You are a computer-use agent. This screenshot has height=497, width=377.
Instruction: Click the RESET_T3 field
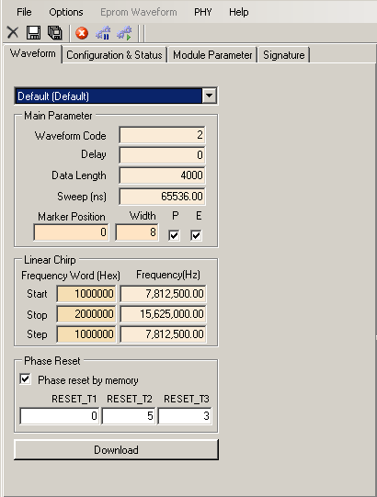[185, 416]
